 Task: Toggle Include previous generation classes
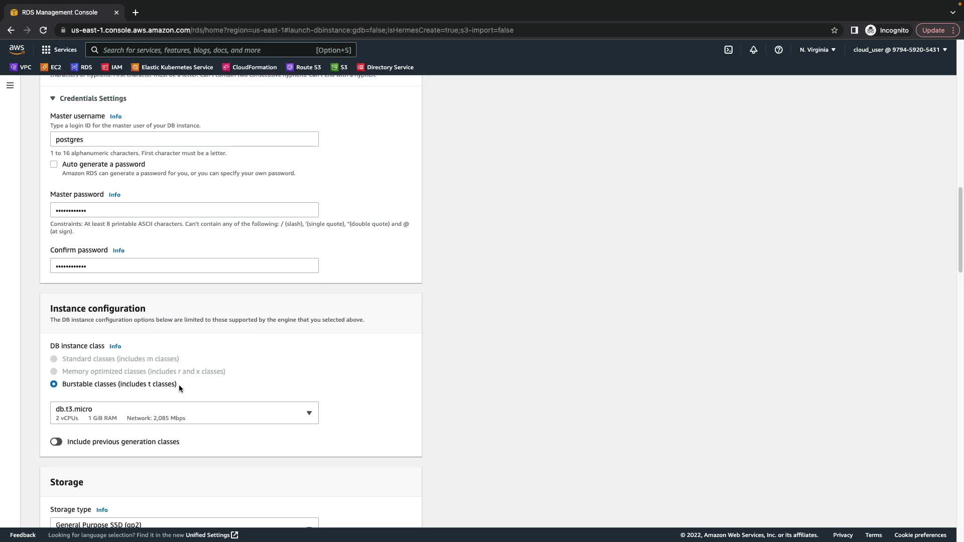click(x=56, y=442)
